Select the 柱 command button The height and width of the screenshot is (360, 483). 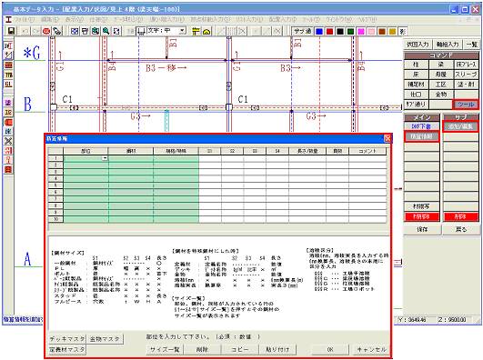click(x=416, y=65)
